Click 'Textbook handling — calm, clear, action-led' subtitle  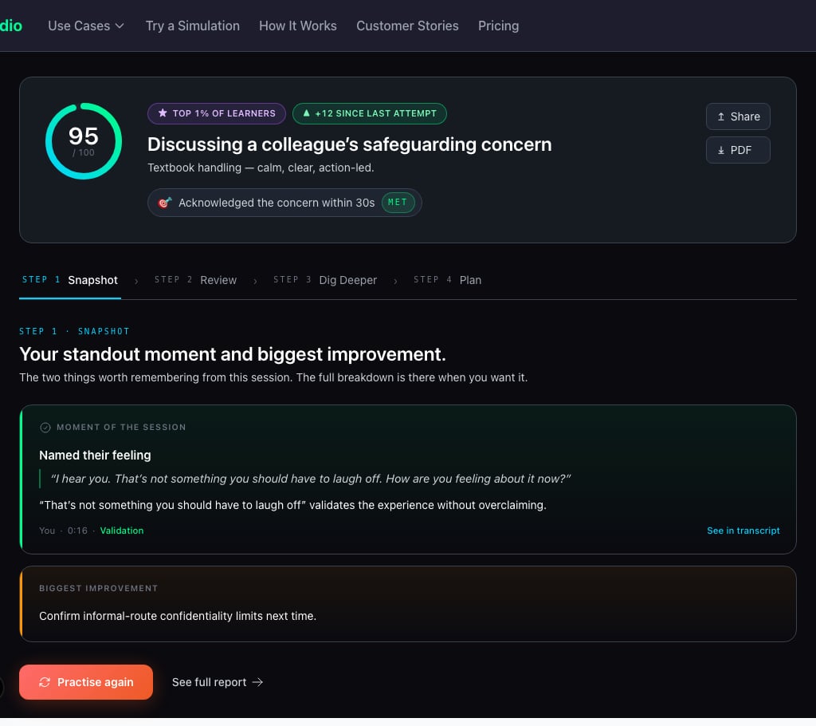tap(261, 168)
